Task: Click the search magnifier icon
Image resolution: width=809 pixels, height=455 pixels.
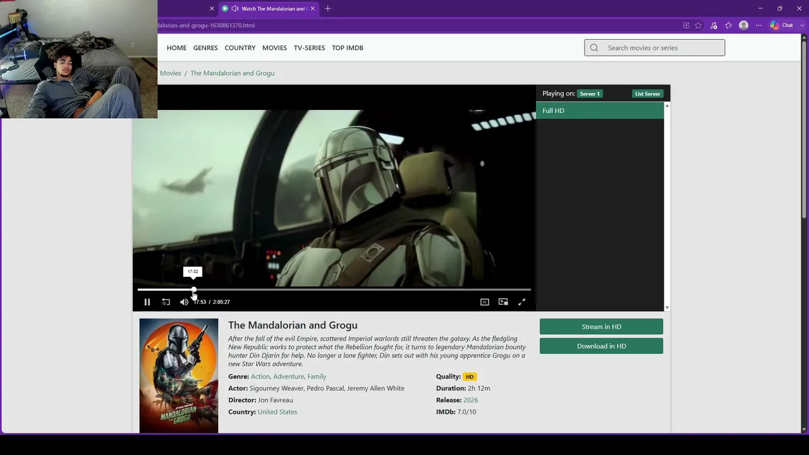Action: click(x=594, y=48)
